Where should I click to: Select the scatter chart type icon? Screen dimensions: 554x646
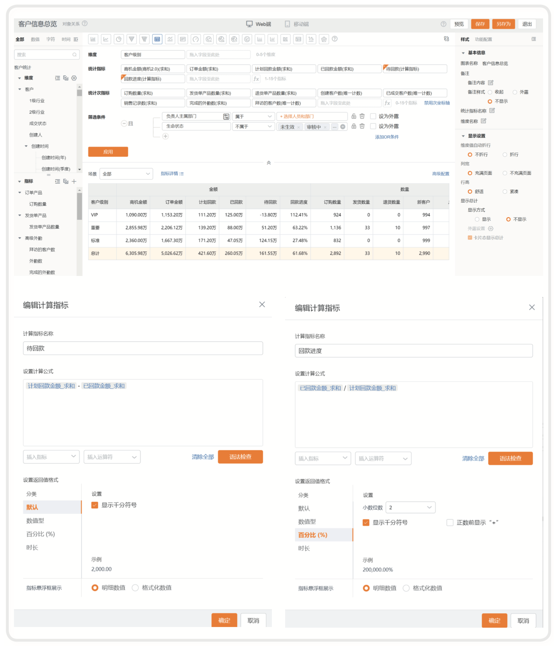point(311,39)
